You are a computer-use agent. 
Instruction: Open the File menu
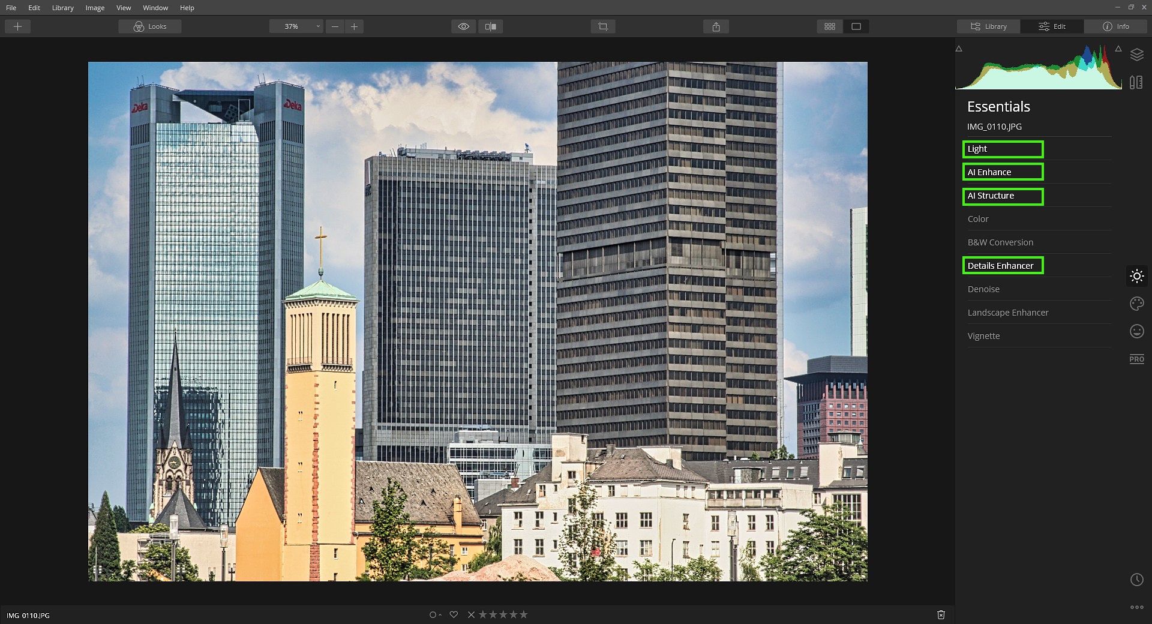[x=11, y=8]
